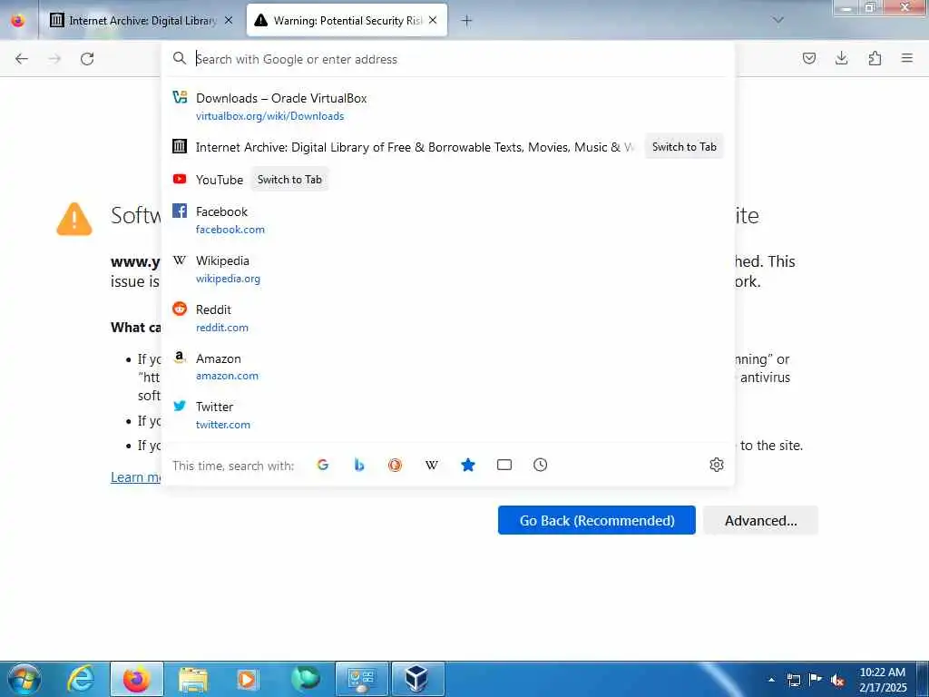Viewport: 929px width, 697px height.
Task: Click the Forward navigation arrow
Action: point(54,59)
